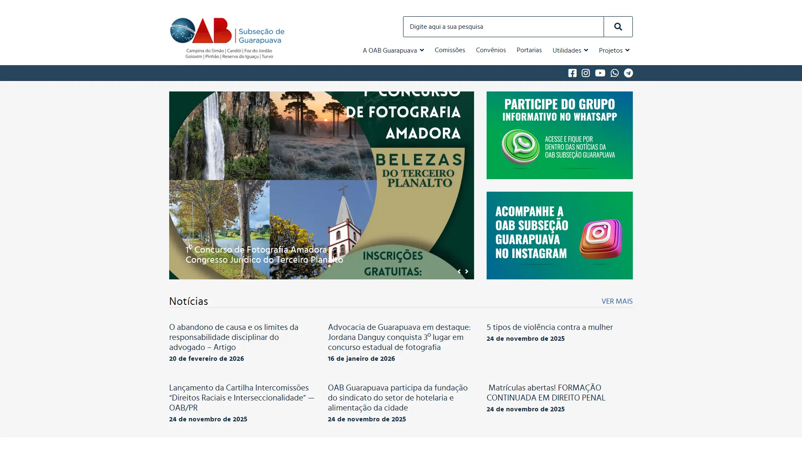
Task: Click the VER MAIS news link
Action: (x=617, y=301)
